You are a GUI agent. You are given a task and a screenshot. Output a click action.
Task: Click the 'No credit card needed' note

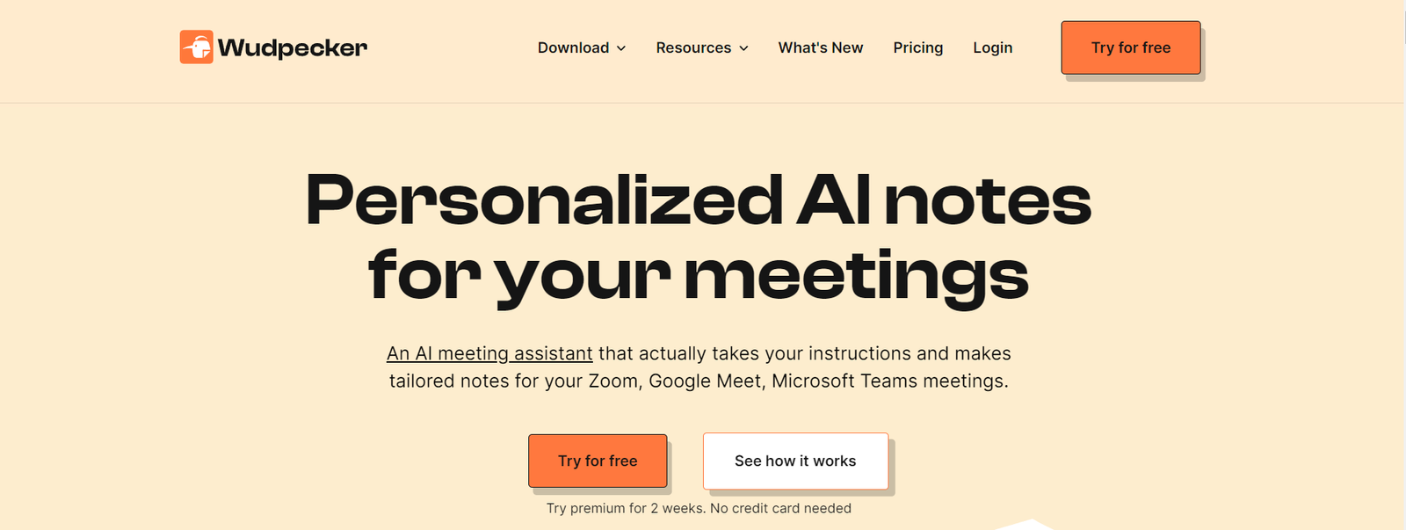pyautogui.click(x=780, y=508)
